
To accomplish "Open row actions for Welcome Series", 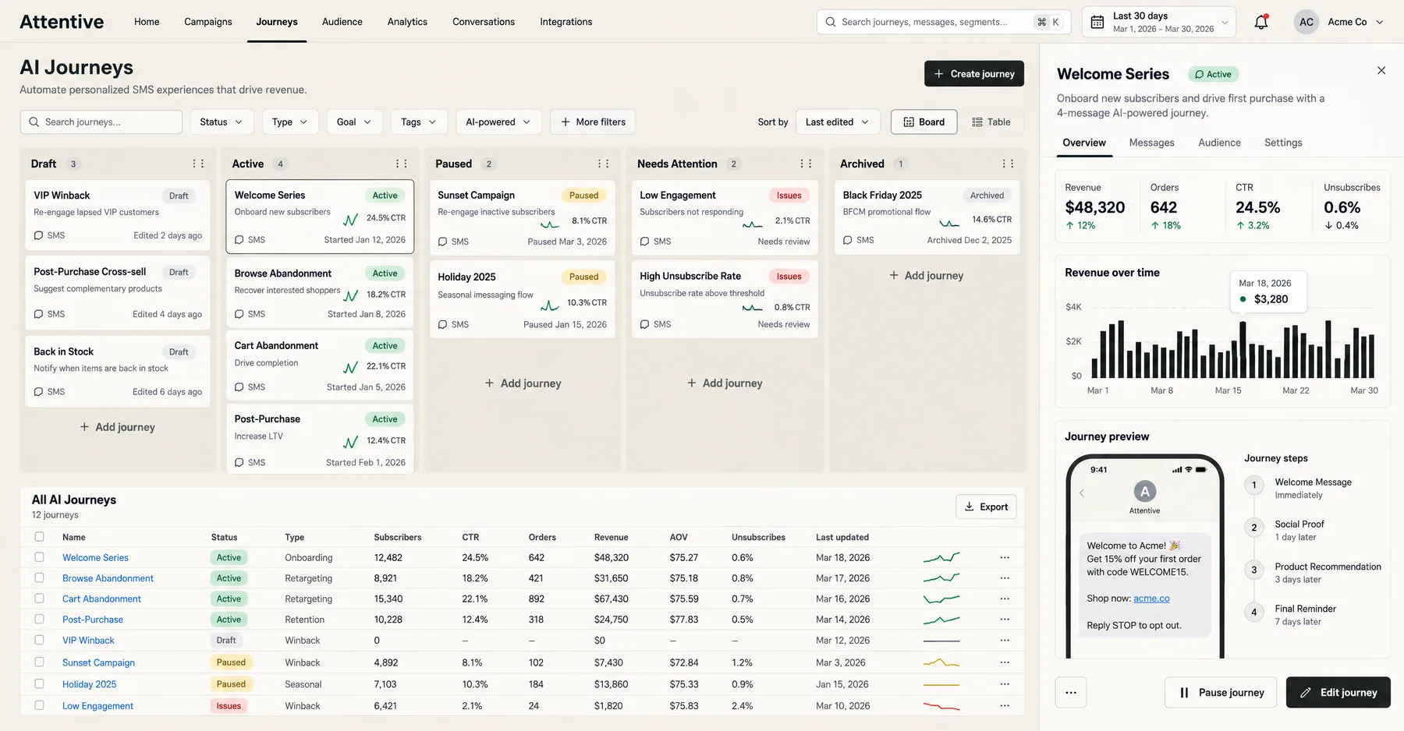I will coord(1005,557).
